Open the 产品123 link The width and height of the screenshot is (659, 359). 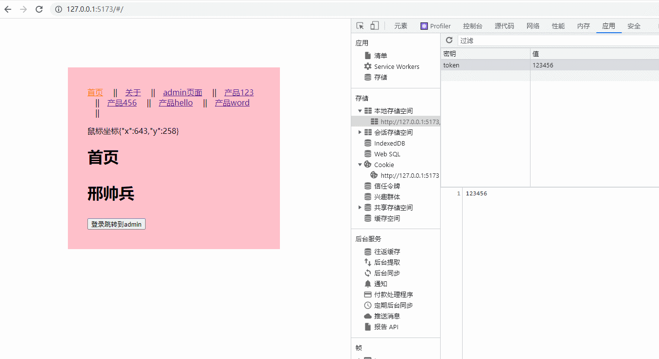(x=239, y=92)
